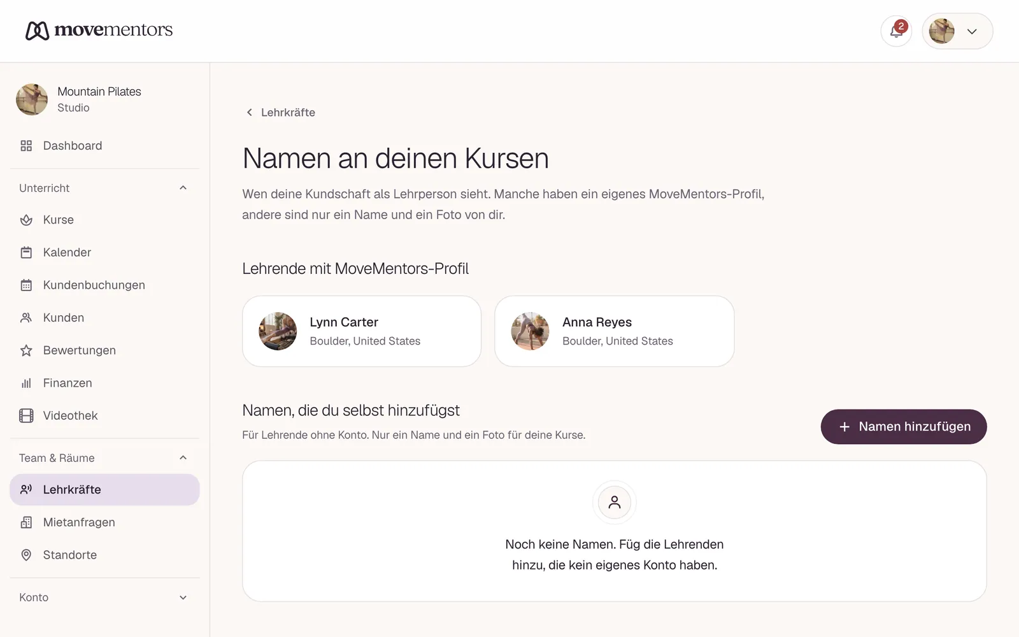Collapse the Unterricht section
Viewport: 1019px width, 637px height.
coord(183,188)
